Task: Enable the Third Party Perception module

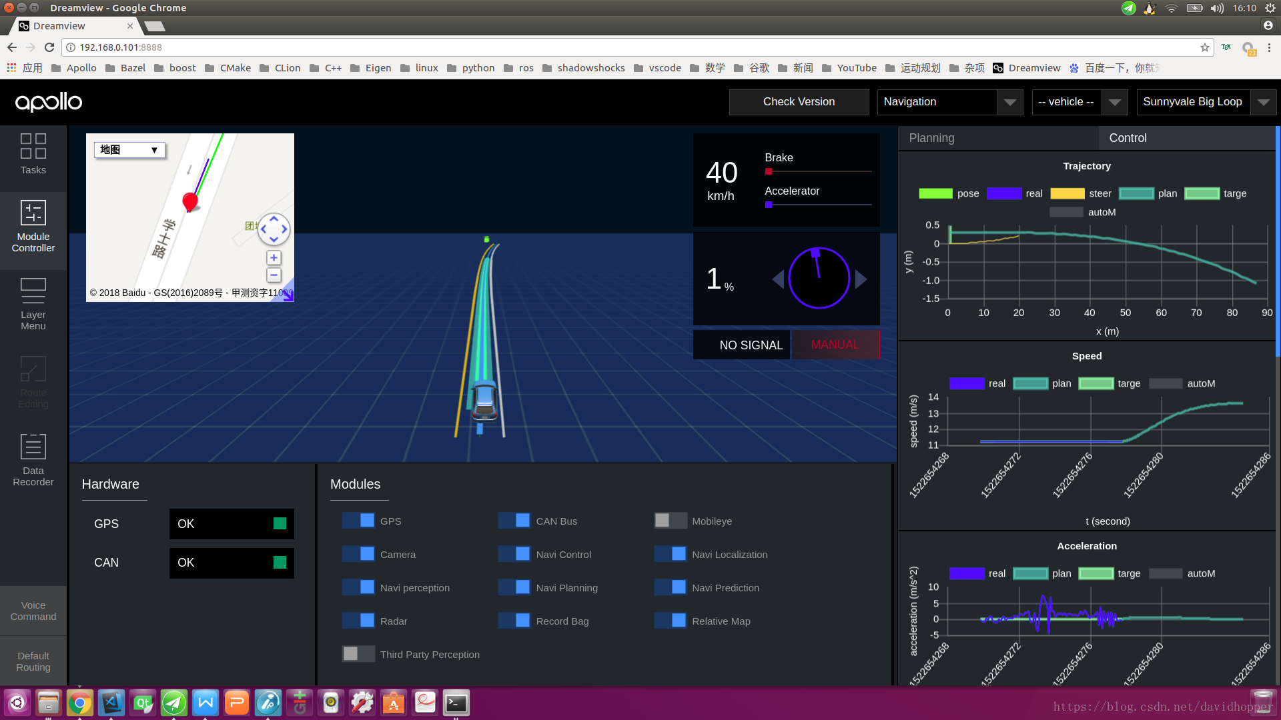Action: (358, 654)
